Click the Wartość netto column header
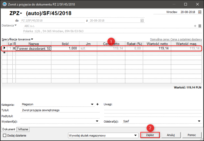The height and width of the screenshot is (141, 204). [x=157, y=44]
